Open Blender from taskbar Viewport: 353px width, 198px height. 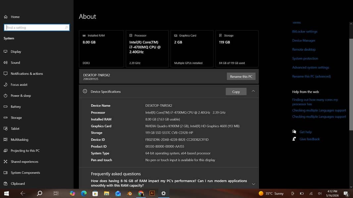(x=129, y=193)
